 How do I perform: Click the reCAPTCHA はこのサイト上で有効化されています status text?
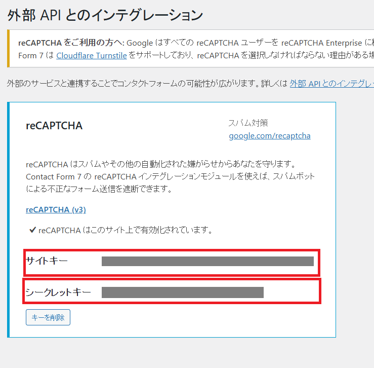coord(124,230)
